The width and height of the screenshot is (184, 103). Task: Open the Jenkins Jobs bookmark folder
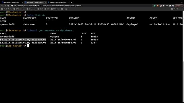[31, 9]
